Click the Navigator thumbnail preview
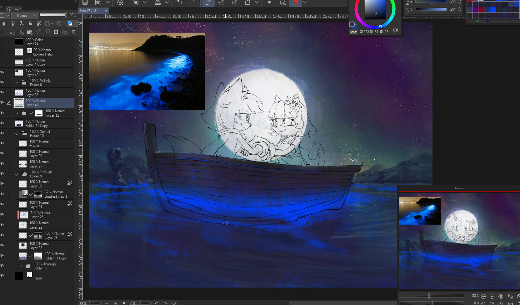This screenshot has height=305, width=520. click(x=459, y=241)
